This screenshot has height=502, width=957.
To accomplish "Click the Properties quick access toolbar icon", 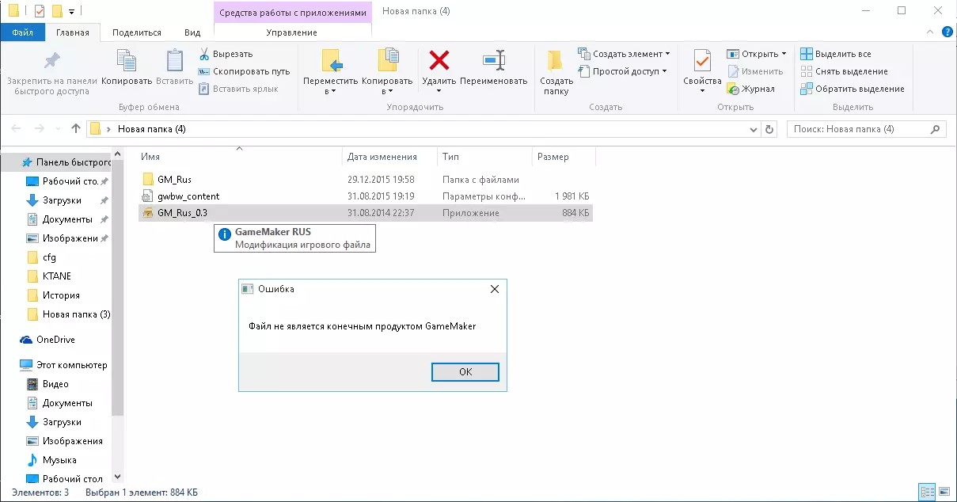I will [40, 11].
